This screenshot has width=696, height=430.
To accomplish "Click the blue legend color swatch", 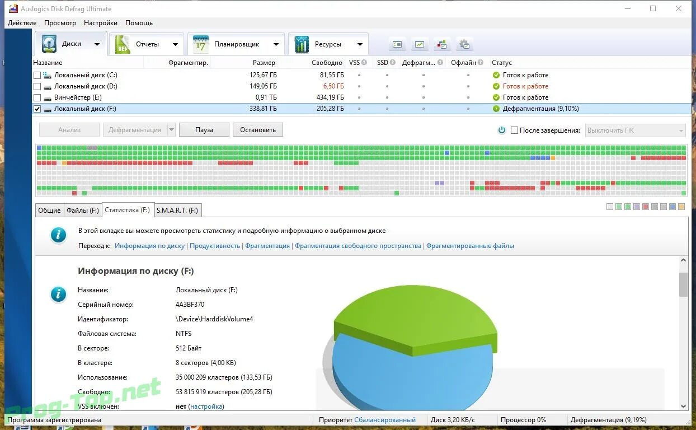I will 673,207.
